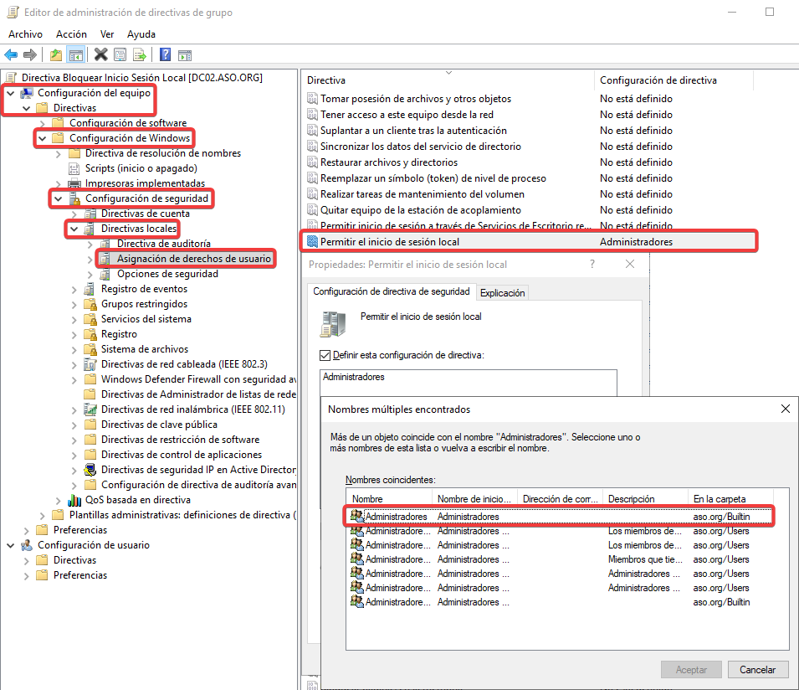Toggle 'Definir esta configuración de directiva' checkbox
Image resolution: width=799 pixels, height=690 pixels.
[x=325, y=355]
